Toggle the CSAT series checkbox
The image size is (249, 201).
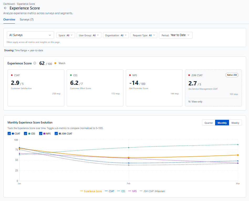[x=9, y=133]
